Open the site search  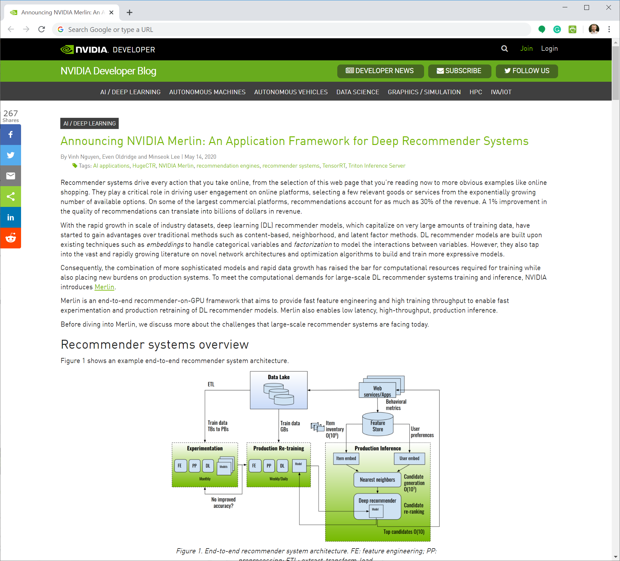point(504,49)
